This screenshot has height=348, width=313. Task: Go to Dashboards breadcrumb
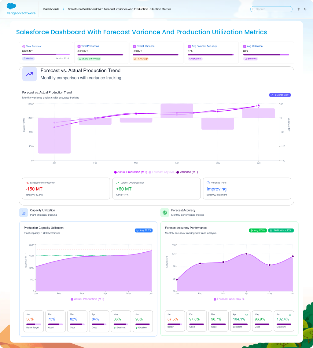tap(51, 9)
